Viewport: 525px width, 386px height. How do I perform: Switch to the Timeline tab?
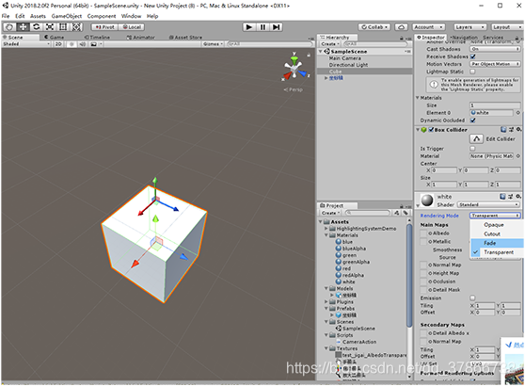[x=97, y=38]
